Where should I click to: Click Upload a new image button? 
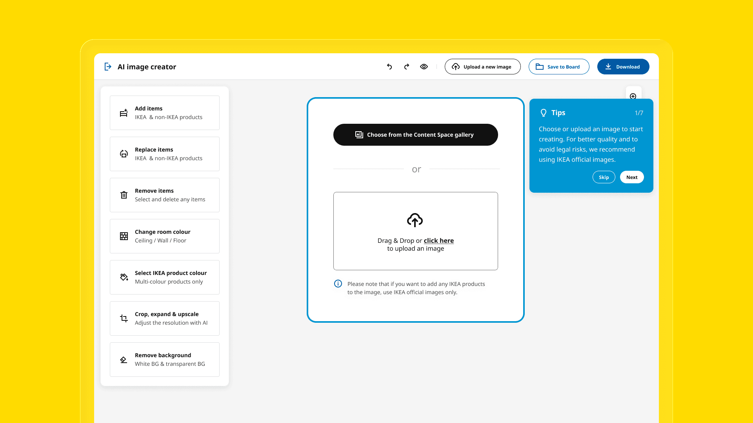click(x=482, y=67)
